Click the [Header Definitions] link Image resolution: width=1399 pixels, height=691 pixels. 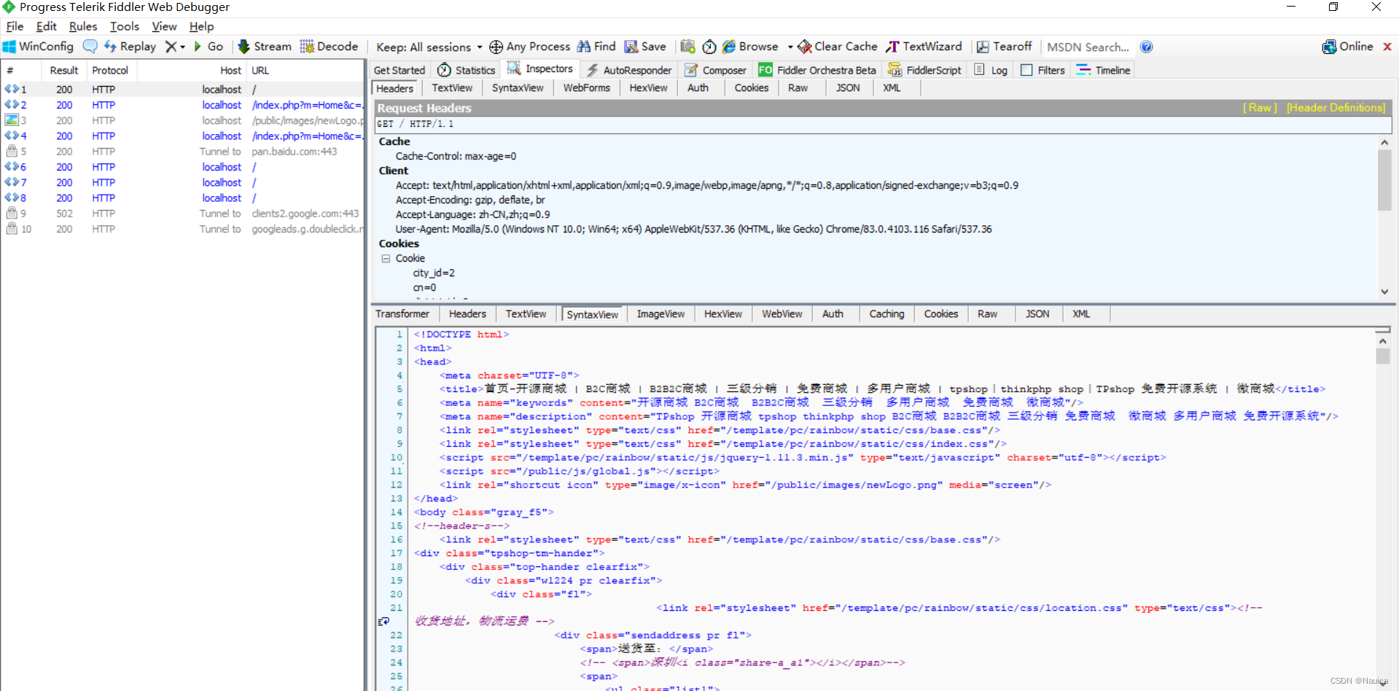[x=1336, y=108]
